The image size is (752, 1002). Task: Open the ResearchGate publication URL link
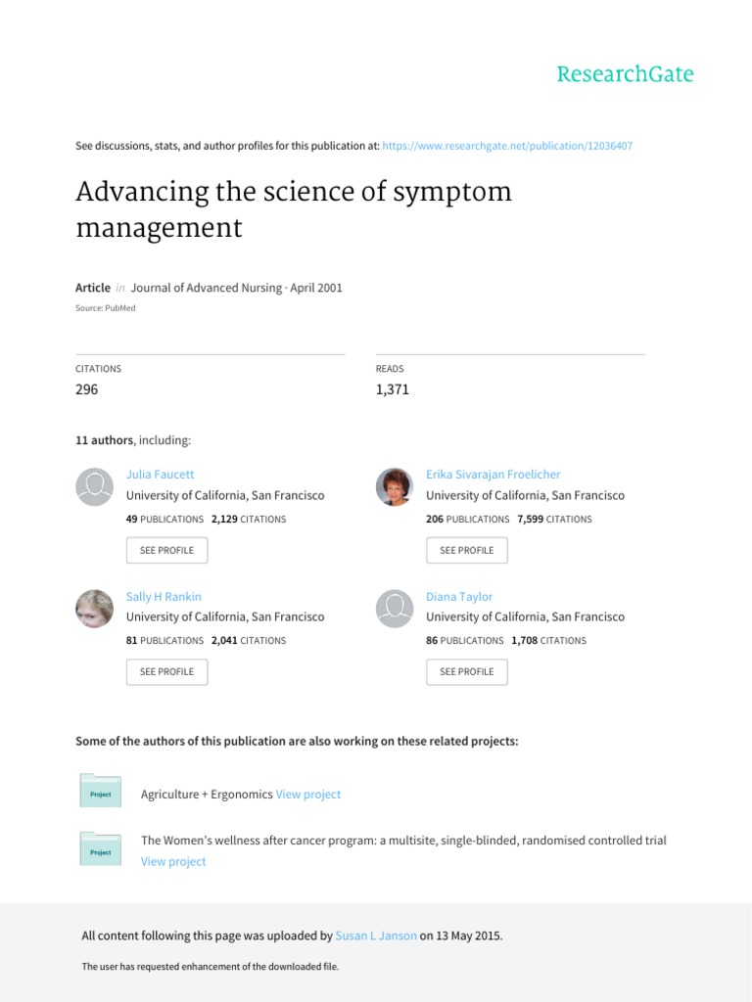click(x=507, y=146)
